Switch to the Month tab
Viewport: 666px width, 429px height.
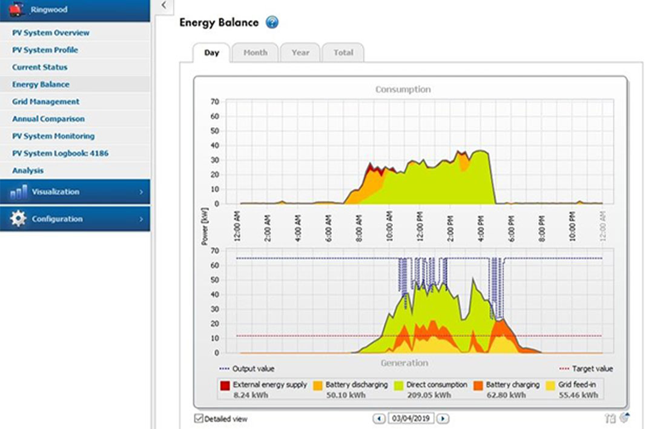point(256,53)
